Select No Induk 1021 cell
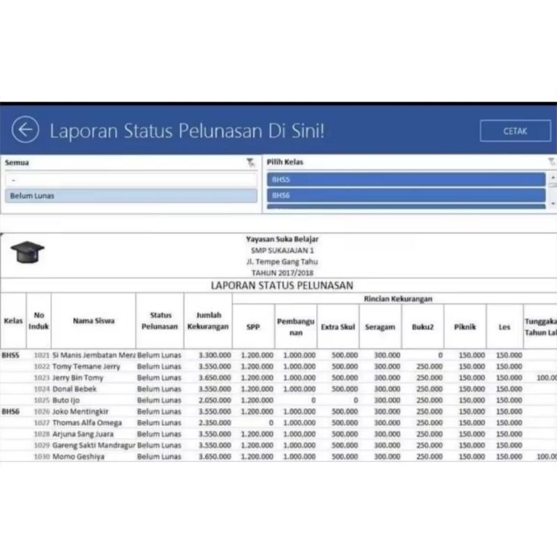 pos(42,355)
